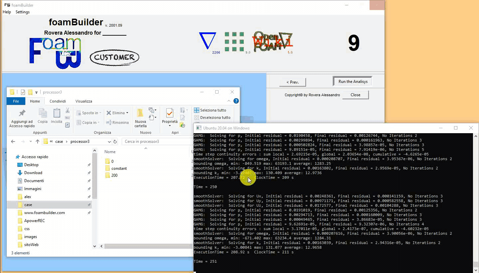Screen dimensions: 479x273
Task: Open the recent locations dropdown arrow
Action: pyautogui.click(x=30, y=141)
